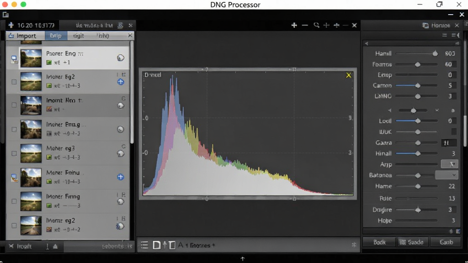Click the yellow X on the histogram

(x=348, y=75)
